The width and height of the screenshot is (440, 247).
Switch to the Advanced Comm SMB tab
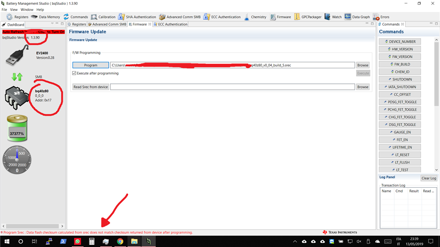pyautogui.click(x=107, y=24)
